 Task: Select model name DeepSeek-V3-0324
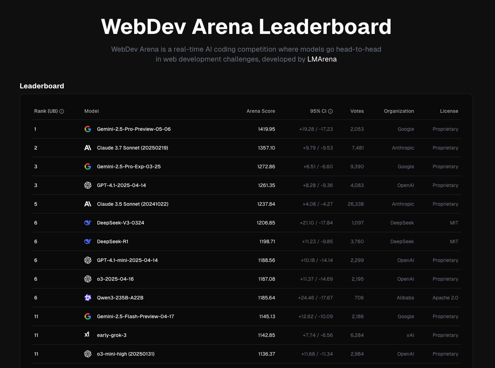tap(120, 223)
